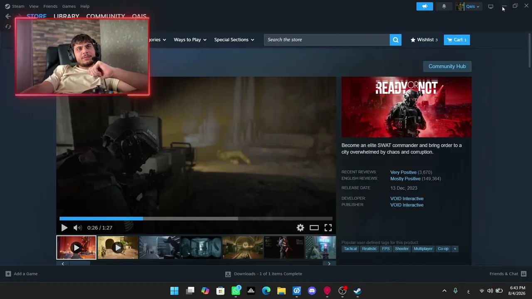532x299 pixels.
Task: Open publisher VOID Interactive link
Action: click(x=407, y=205)
